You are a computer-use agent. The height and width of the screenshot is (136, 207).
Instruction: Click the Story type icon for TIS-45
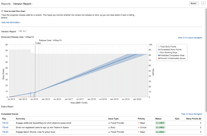[x=109, y=127]
